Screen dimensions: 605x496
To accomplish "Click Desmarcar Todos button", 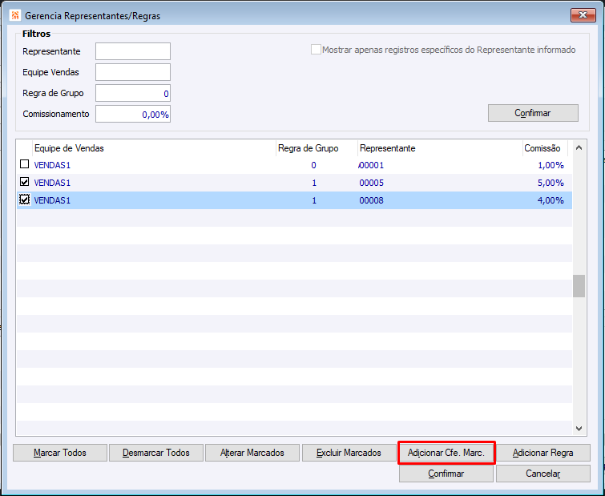I will coord(156,453).
